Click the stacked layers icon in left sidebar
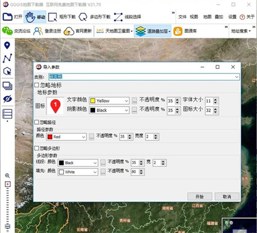 coord(7,86)
